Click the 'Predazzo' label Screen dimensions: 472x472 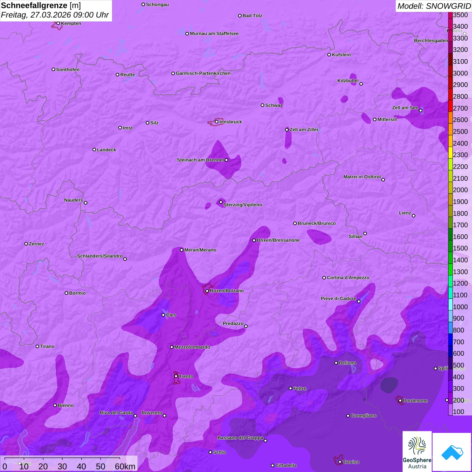click(x=233, y=323)
